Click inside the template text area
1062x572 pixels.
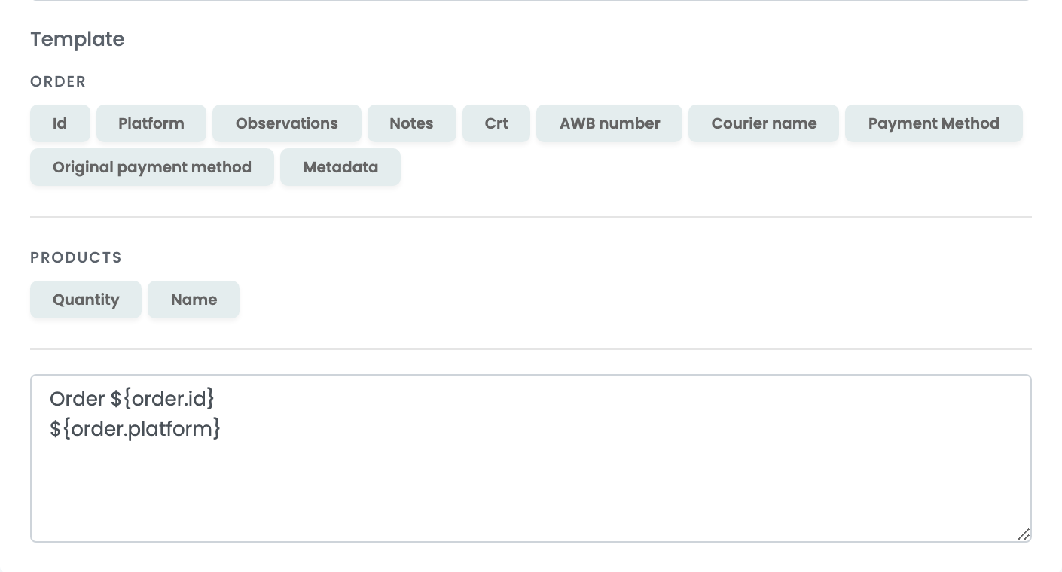pyautogui.click(x=531, y=458)
